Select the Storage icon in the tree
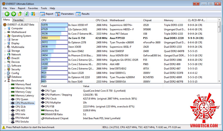Image resolution: width=223 pixels, height=131 pixels. (x=9, y=51)
